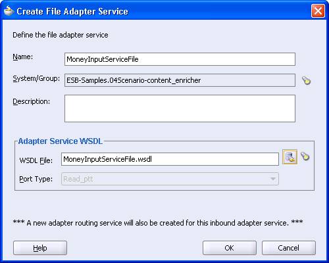This screenshot has height=263, width=329.
Task: Close the Create File Adapter Service dialog
Action: coord(318,11)
